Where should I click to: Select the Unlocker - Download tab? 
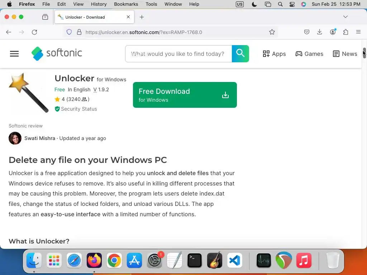(94, 17)
